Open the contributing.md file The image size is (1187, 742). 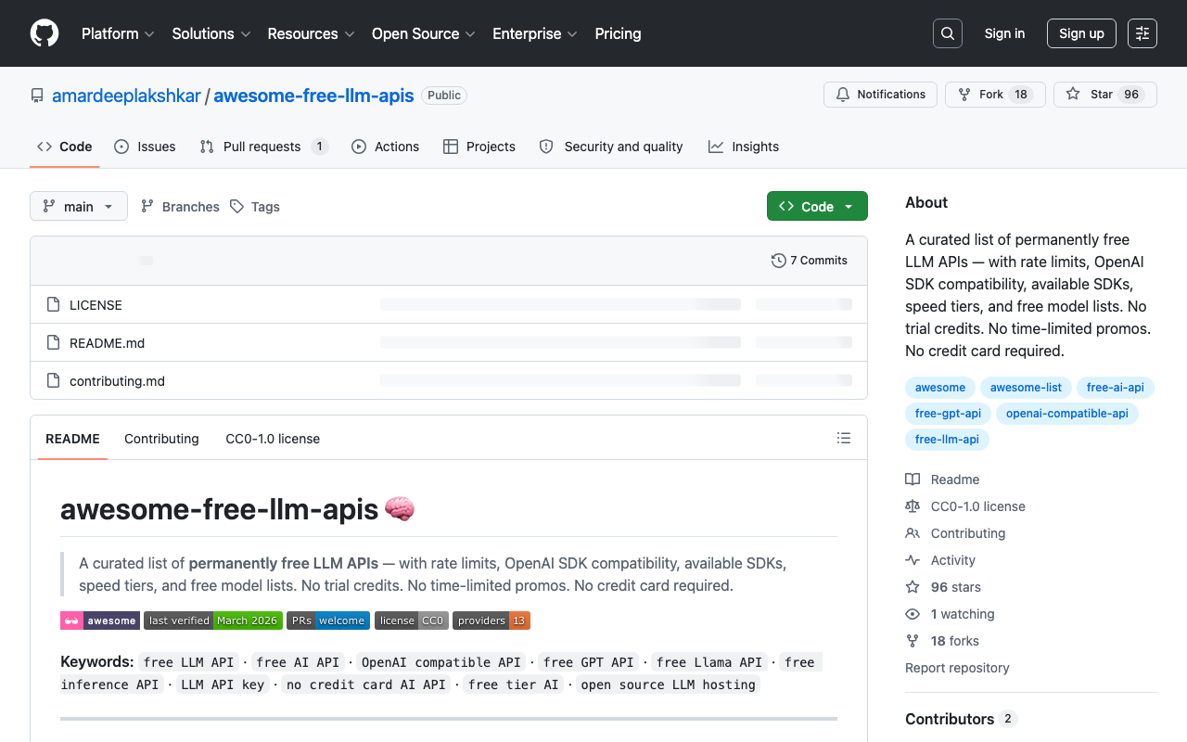117,380
